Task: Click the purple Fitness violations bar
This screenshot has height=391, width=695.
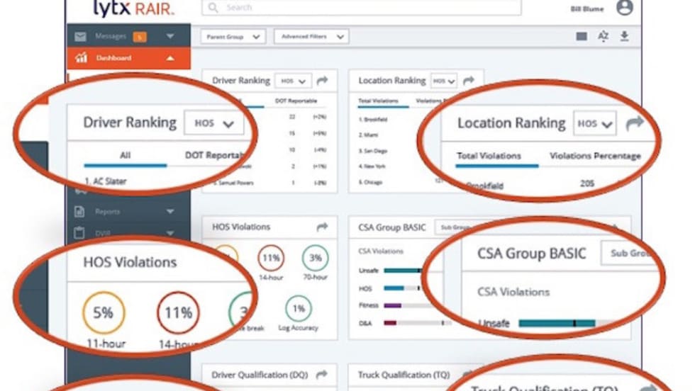Action: pyautogui.click(x=392, y=305)
